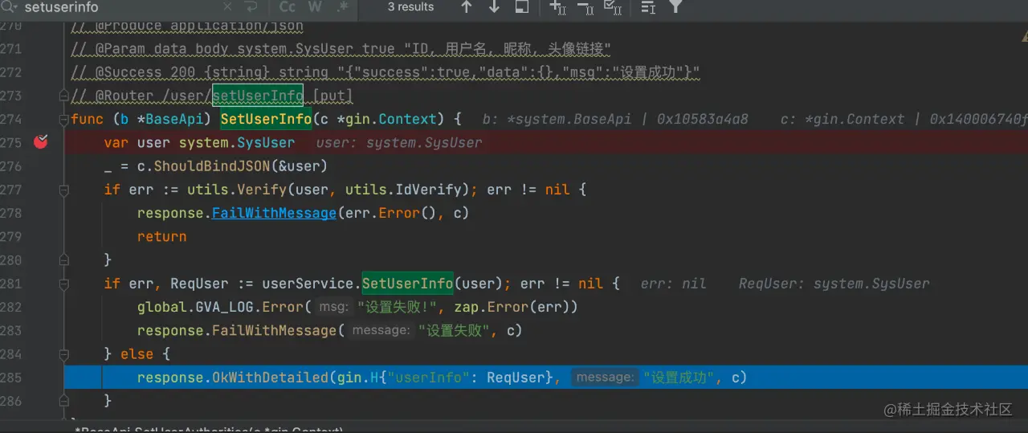The width and height of the screenshot is (1028, 433).
Task: Click SysUser type on line 275
Action: pos(266,143)
